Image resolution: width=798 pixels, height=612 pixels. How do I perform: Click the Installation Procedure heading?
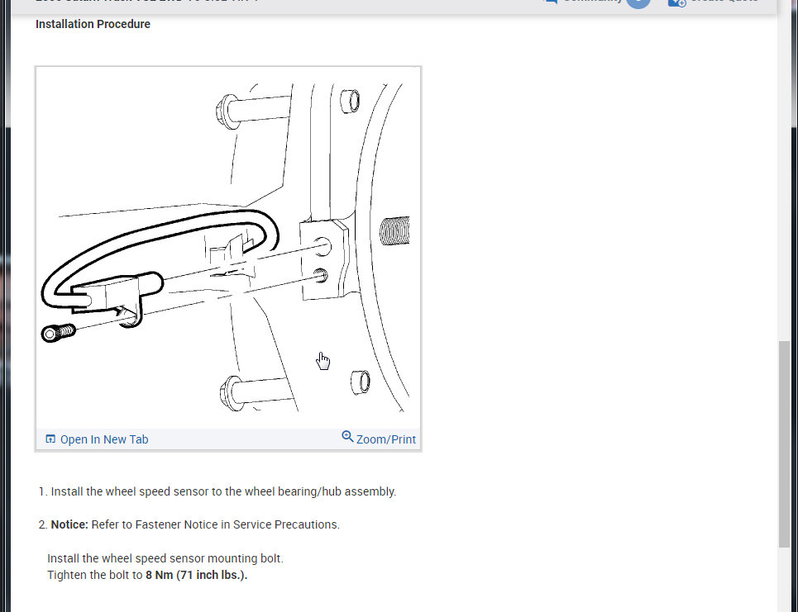pos(93,24)
